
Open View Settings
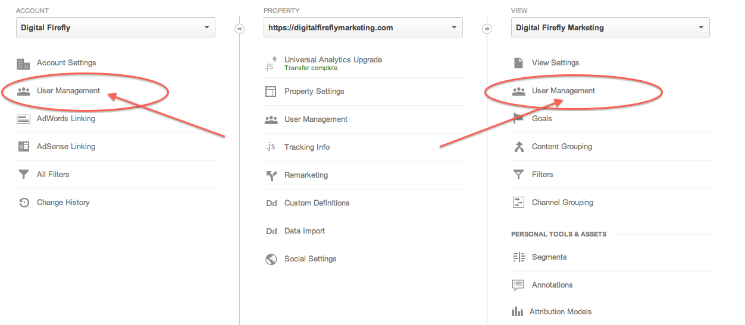[x=556, y=63]
